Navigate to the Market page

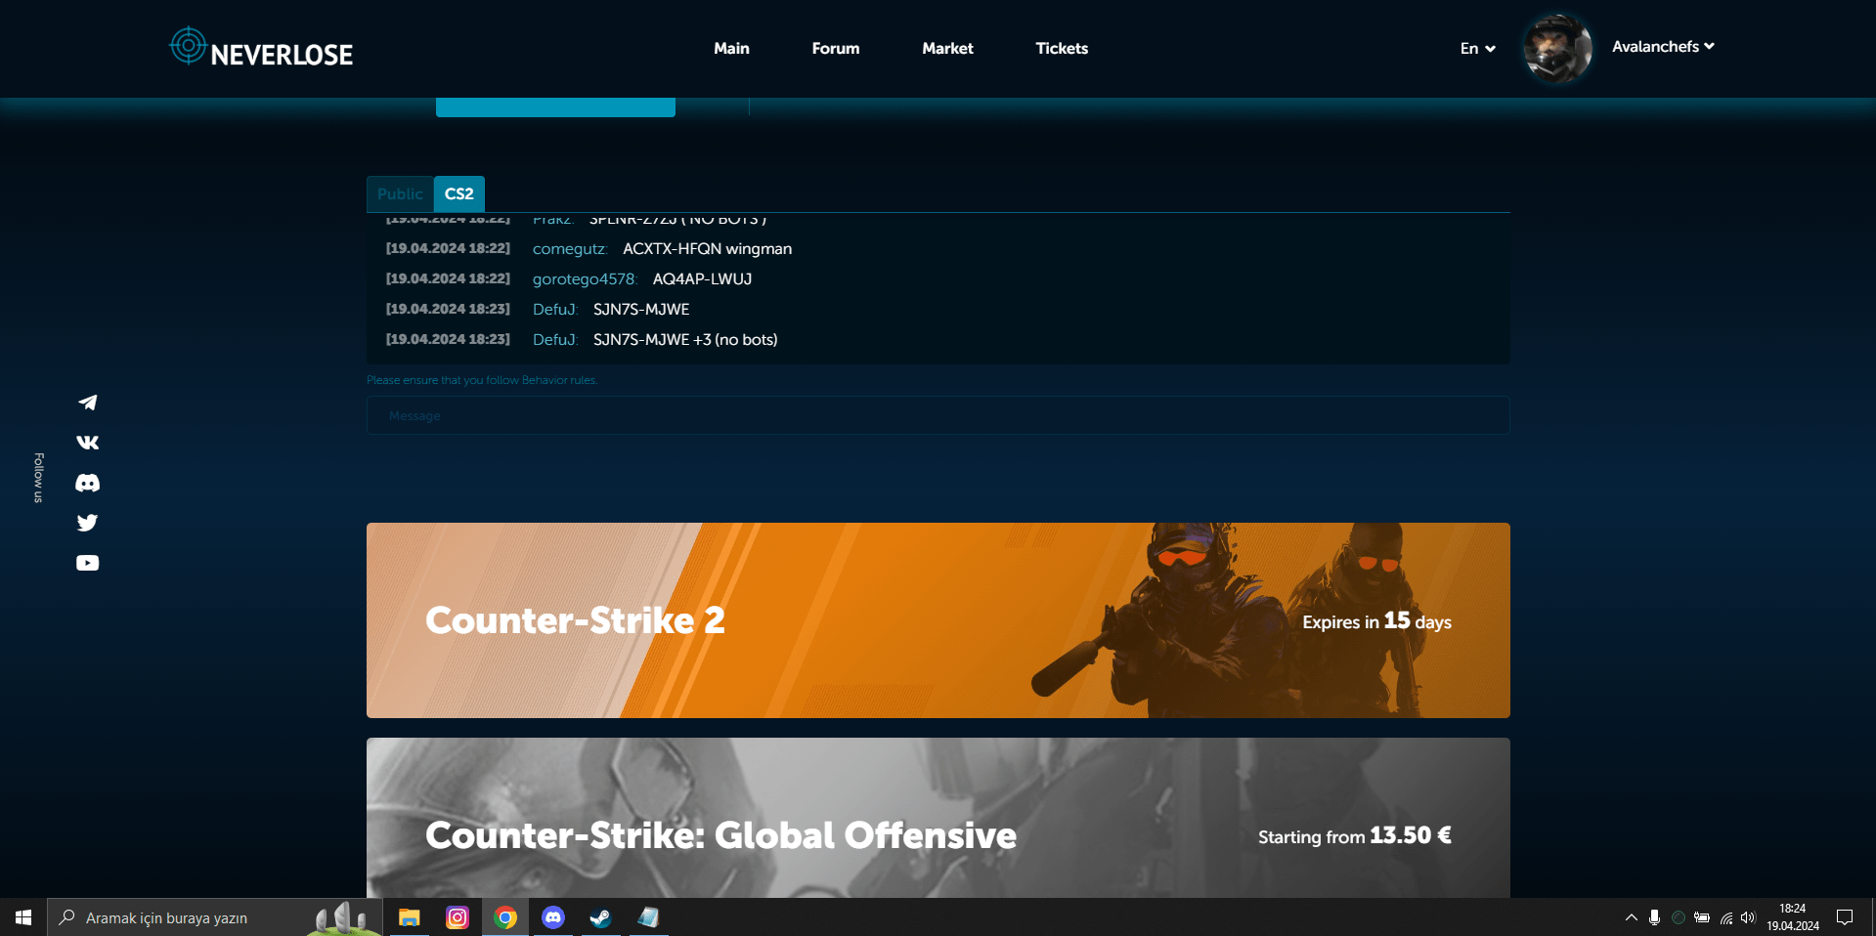click(x=947, y=48)
